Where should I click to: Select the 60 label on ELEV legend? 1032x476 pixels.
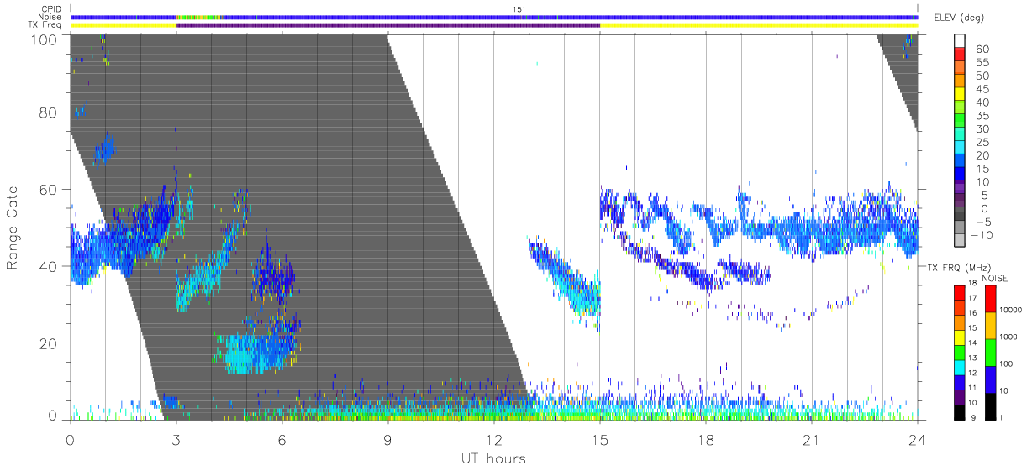pyautogui.click(x=982, y=49)
